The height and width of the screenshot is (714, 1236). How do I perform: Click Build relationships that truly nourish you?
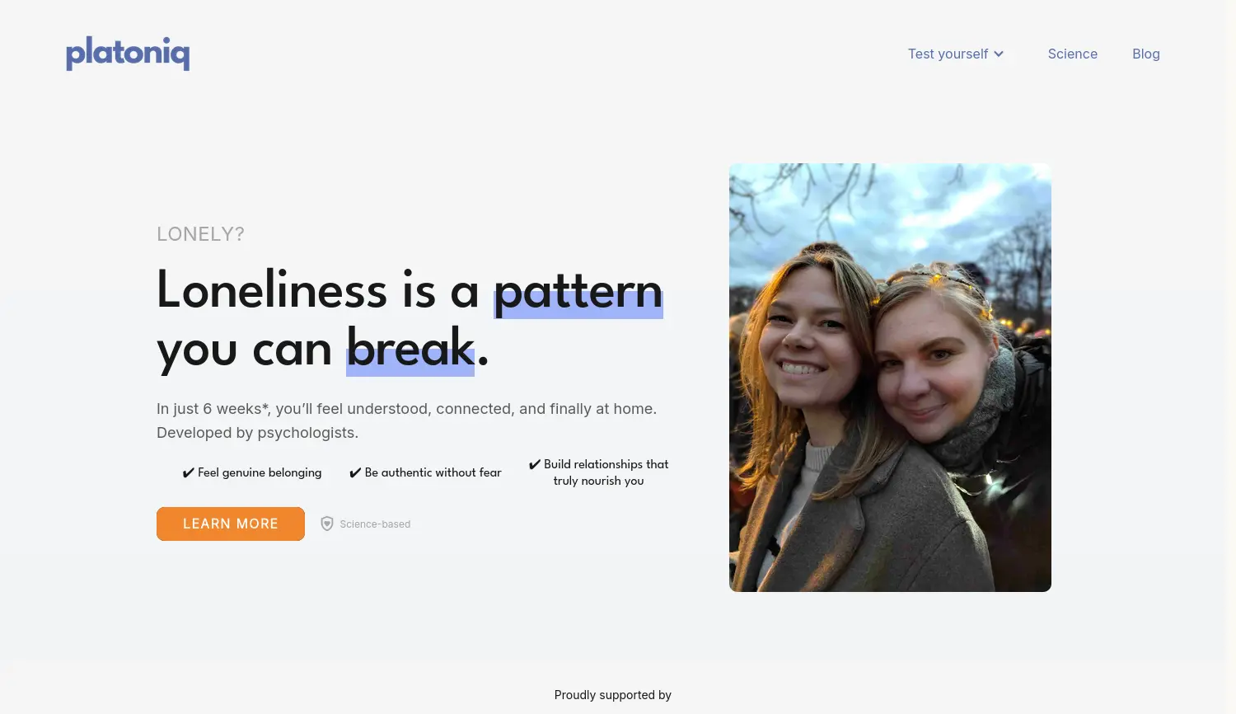pyautogui.click(x=606, y=472)
